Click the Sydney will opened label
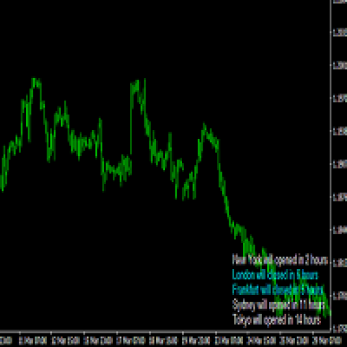 [x=278, y=305]
